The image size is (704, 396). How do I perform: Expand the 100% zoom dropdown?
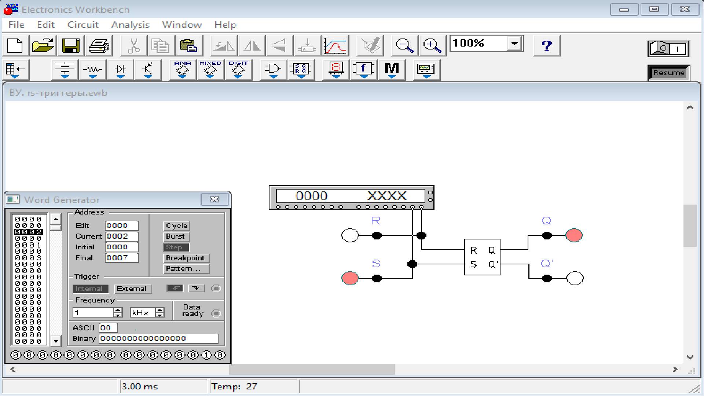pyautogui.click(x=514, y=44)
